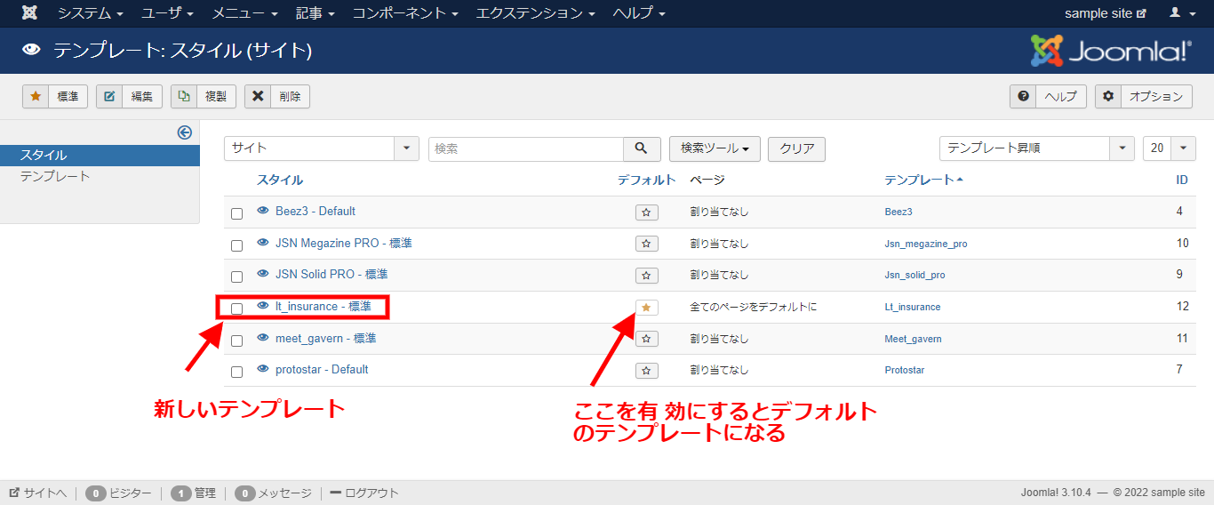Tick the JSN Megazine PRO checkbox
The height and width of the screenshot is (505, 1214).
coord(236,245)
